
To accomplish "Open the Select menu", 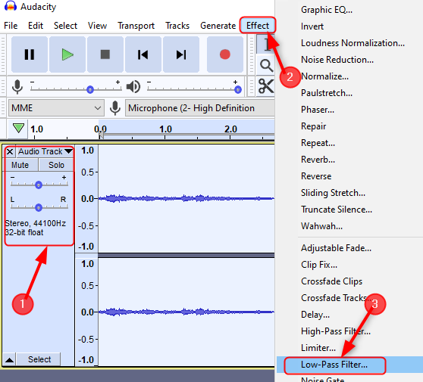I will tap(65, 26).
